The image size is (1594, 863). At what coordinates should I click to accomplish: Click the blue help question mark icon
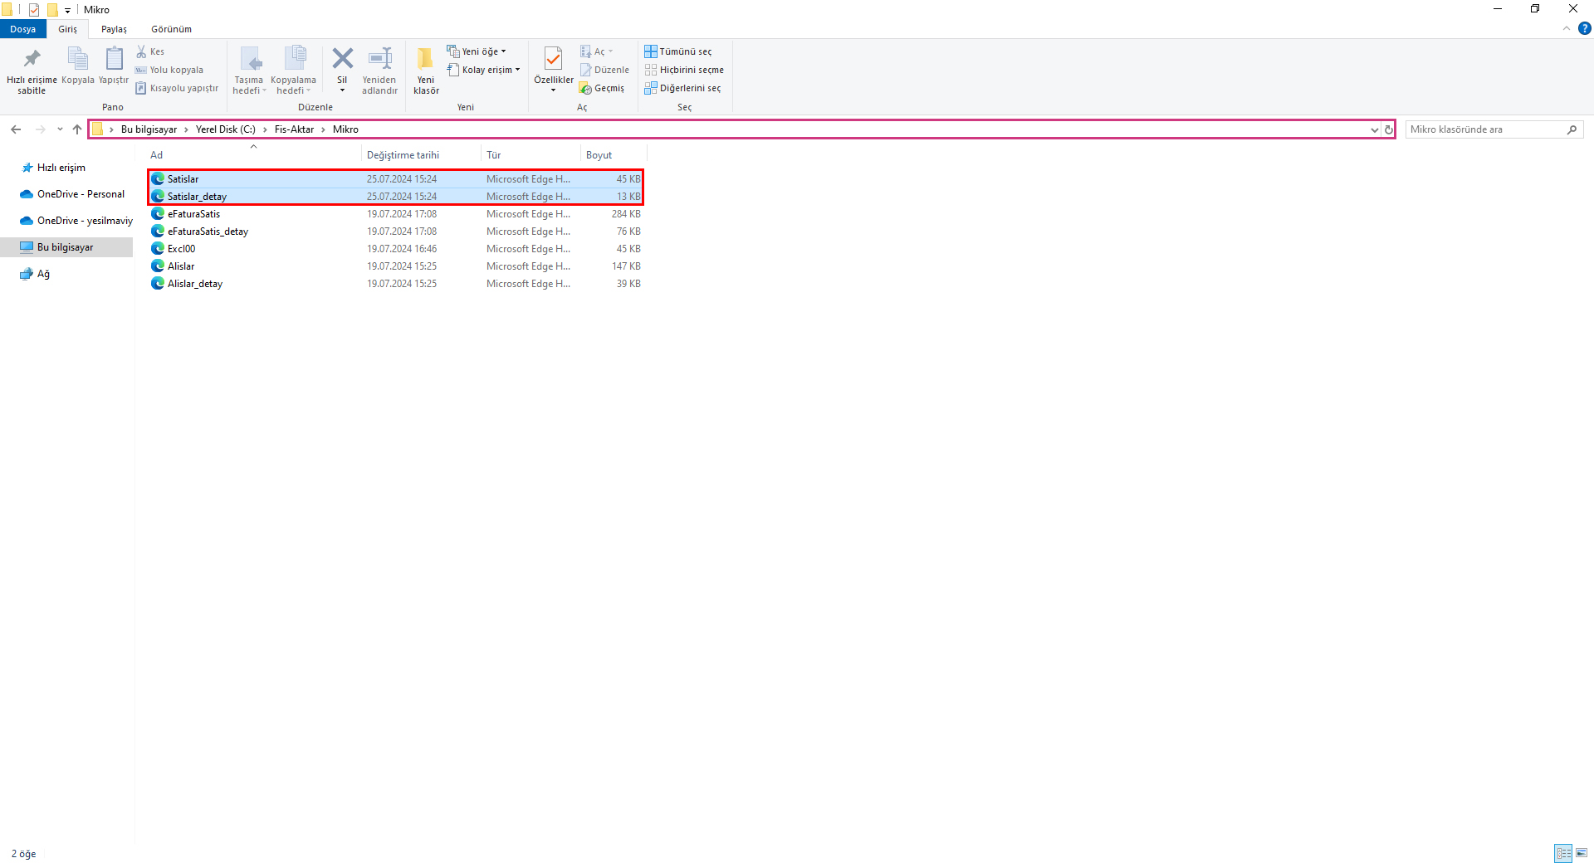[1584, 29]
